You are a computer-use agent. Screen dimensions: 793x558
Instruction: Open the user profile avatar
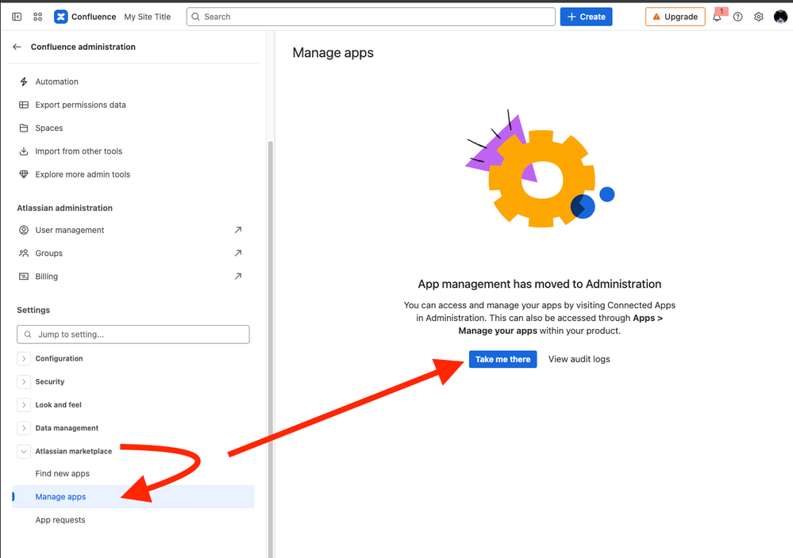pyautogui.click(x=780, y=17)
